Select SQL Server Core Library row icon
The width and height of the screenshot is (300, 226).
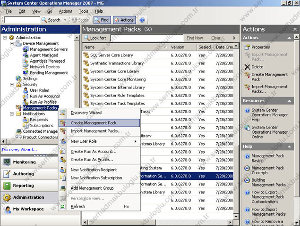tap(86, 55)
